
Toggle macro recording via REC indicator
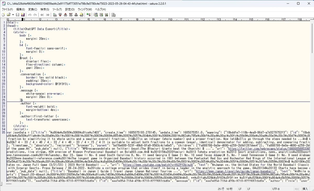click(x=297, y=189)
